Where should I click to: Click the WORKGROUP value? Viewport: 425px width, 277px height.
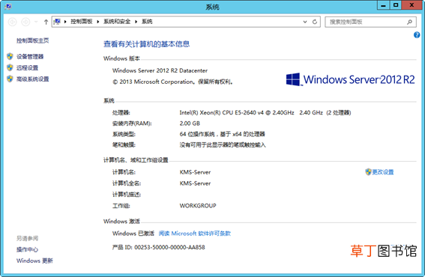198,206
